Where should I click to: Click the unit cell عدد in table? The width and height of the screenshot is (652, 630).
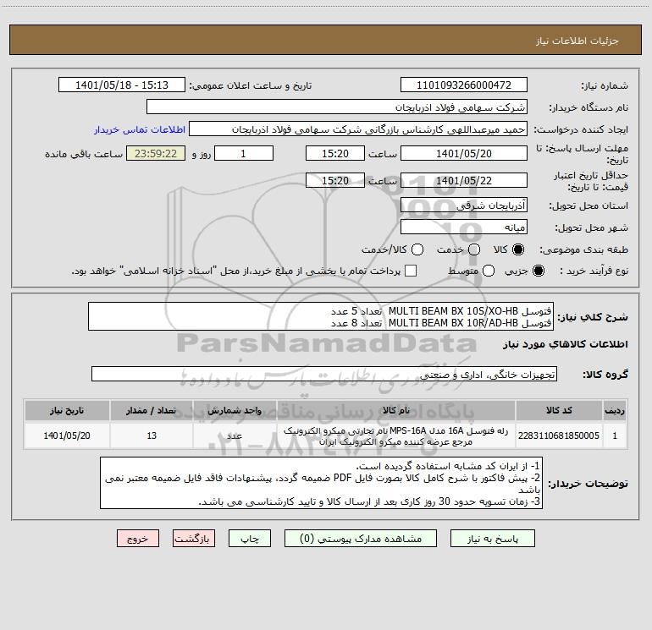tap(235, 436)
